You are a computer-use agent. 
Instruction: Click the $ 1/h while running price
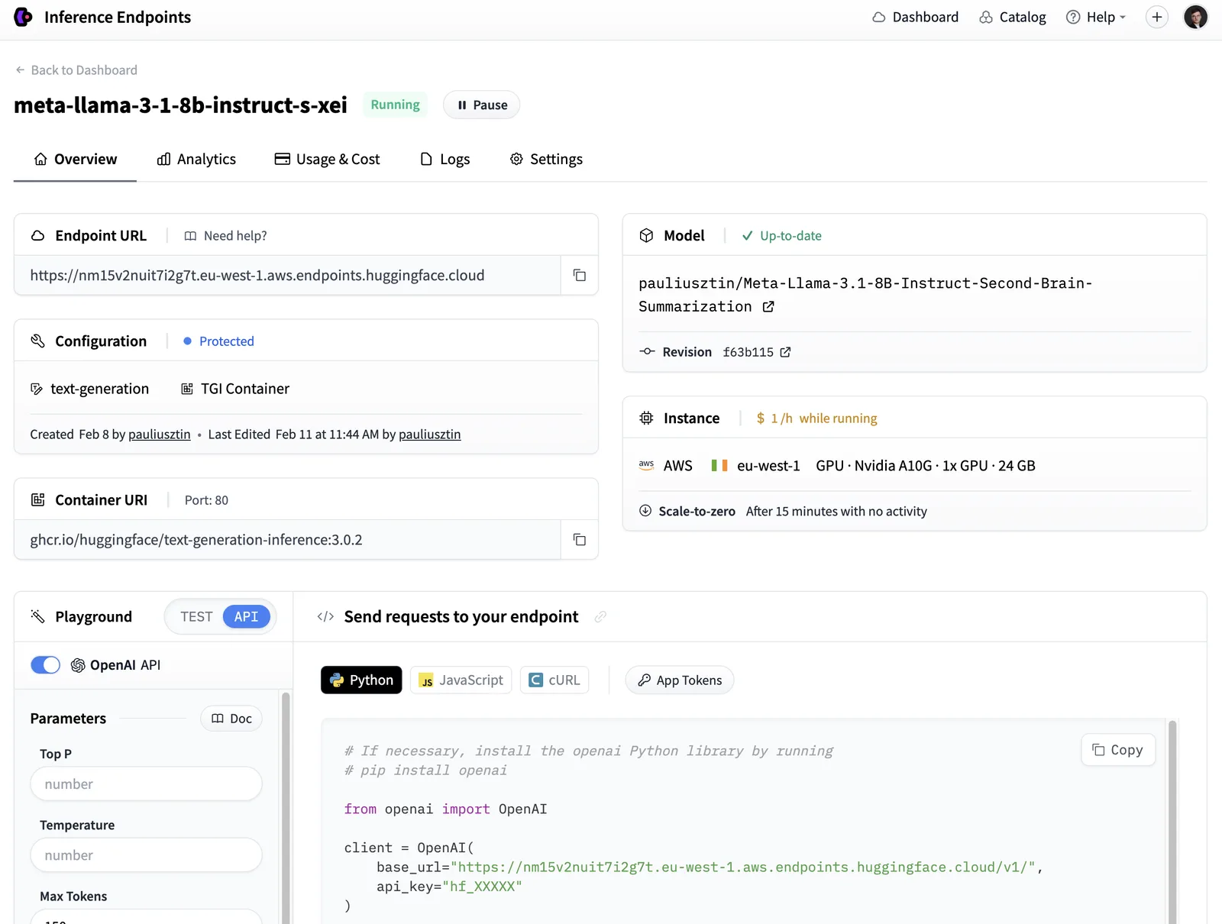tap(816, 418)
